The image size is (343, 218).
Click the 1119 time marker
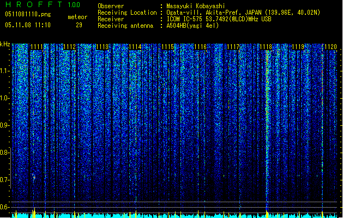click(298, 47)
